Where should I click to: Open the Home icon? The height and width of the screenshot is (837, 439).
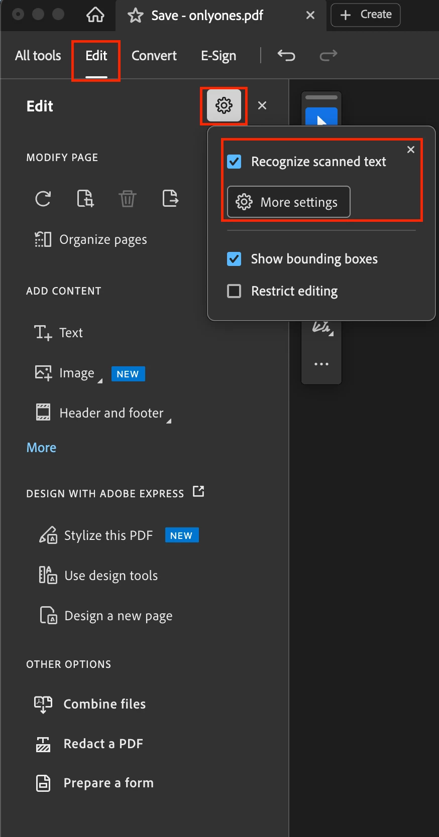(x=95, y=15)
